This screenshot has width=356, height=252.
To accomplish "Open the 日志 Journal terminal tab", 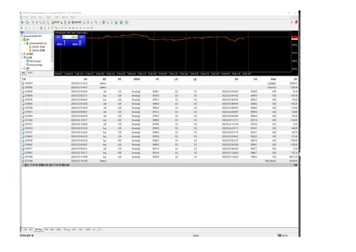I will tap(99, 229).
